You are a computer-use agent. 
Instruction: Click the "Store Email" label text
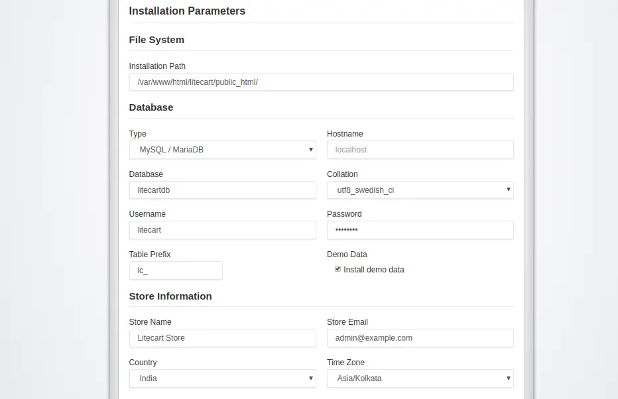click(x=347, y=322)
